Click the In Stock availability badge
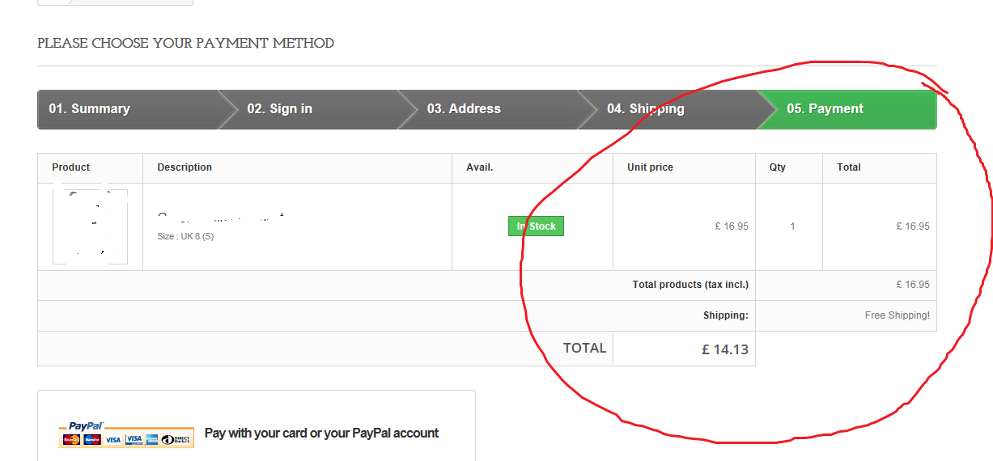 coord(536,226)
